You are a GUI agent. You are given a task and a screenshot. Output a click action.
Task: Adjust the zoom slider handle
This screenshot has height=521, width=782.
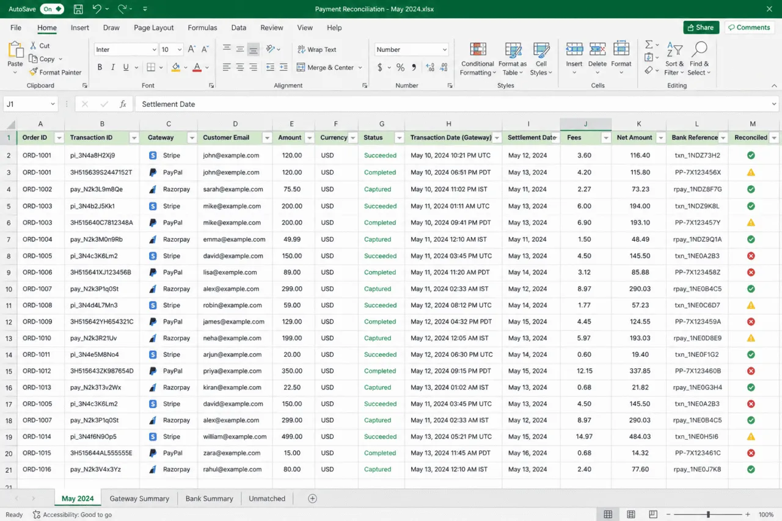708,514
